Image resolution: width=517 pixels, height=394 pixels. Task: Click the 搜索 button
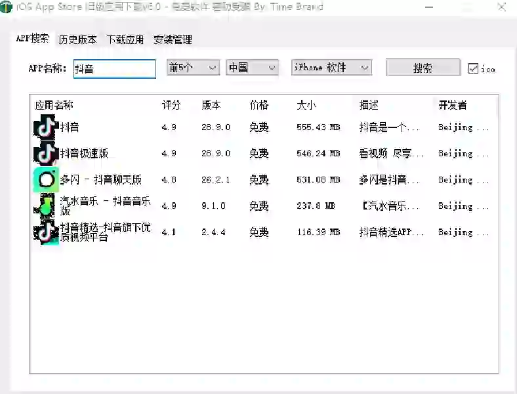[423, 68]
